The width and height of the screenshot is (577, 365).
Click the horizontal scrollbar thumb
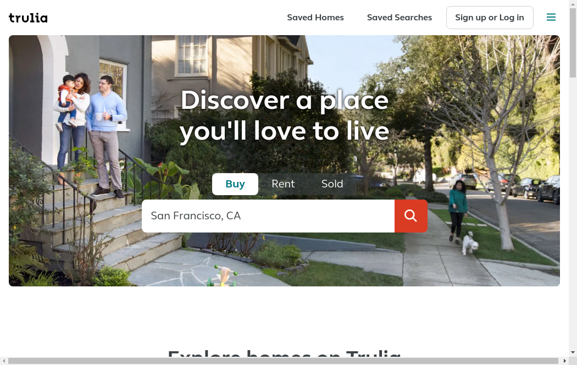coord(284,361)
